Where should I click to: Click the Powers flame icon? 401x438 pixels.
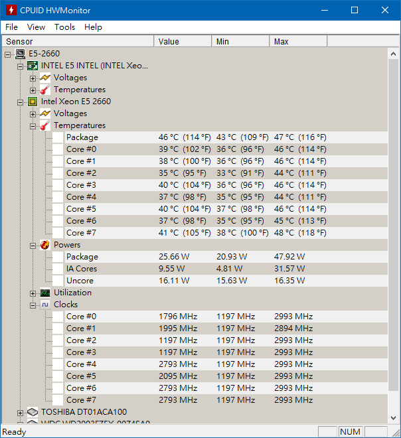point(45,245)
